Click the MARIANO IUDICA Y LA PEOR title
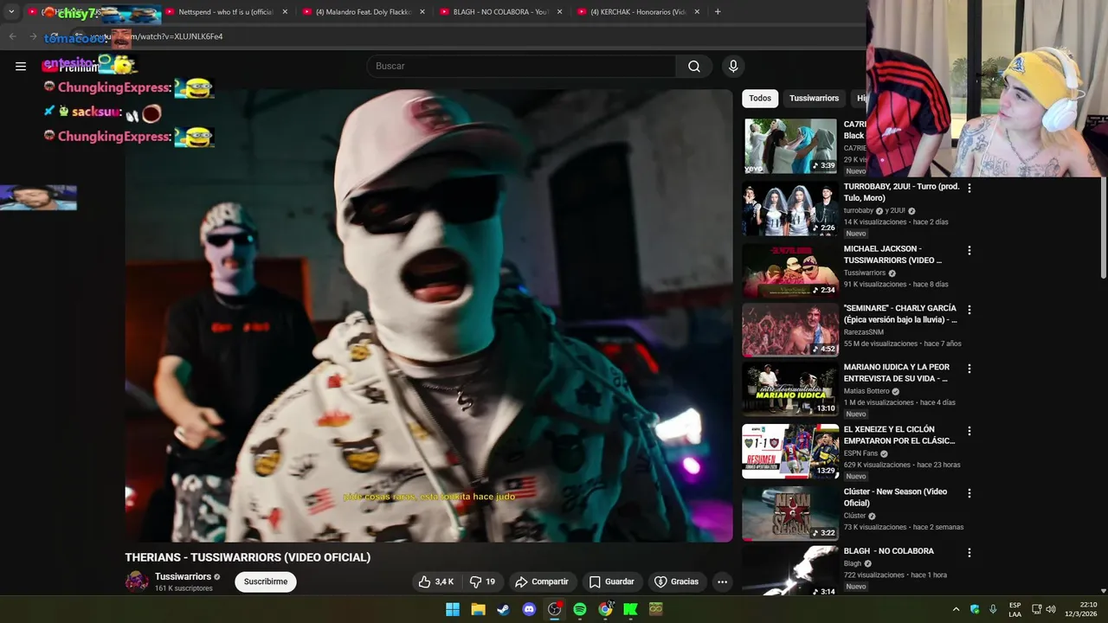 tap(896, 373)
